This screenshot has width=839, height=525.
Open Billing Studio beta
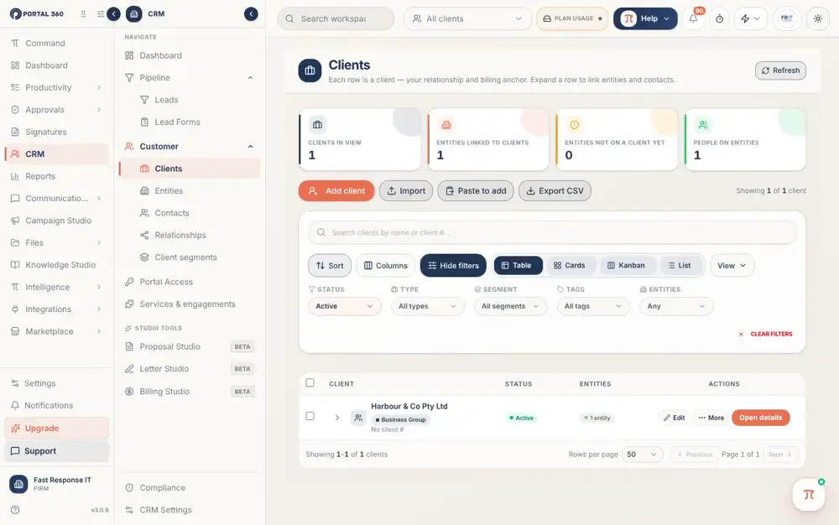190,392
